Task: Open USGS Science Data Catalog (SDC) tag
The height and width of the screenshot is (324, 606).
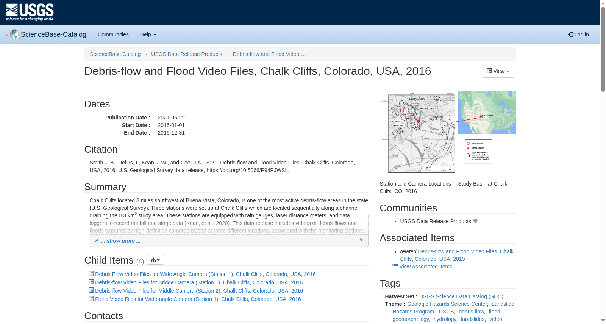Action: pos(461,296)
